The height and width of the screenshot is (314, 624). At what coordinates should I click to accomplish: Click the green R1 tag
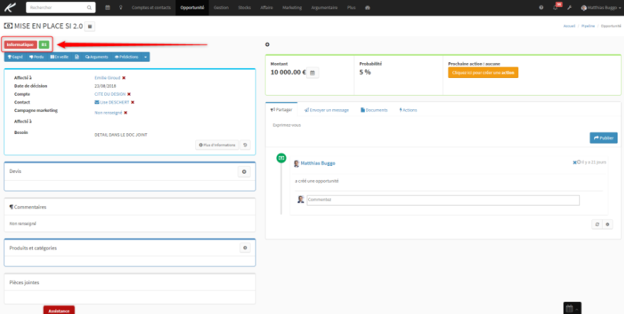point(44,45)
